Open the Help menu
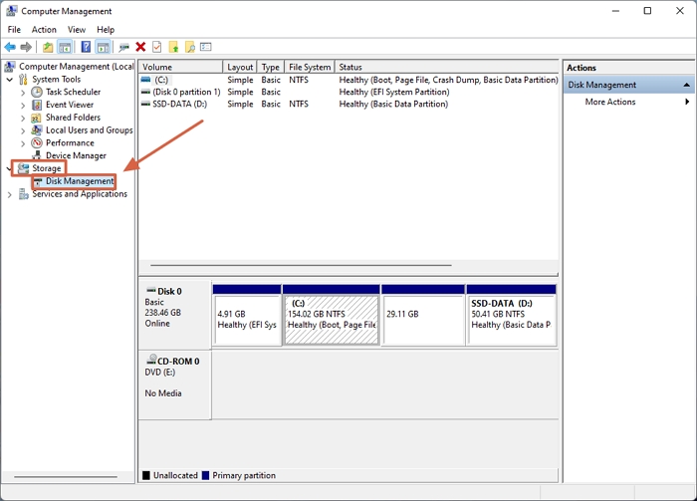Viewport: 697px width, 501px height. [106, 30]
